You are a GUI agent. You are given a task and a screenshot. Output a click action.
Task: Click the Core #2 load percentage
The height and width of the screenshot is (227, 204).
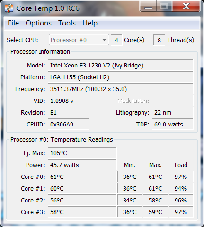pyautogui.click(x=181, y=201)
